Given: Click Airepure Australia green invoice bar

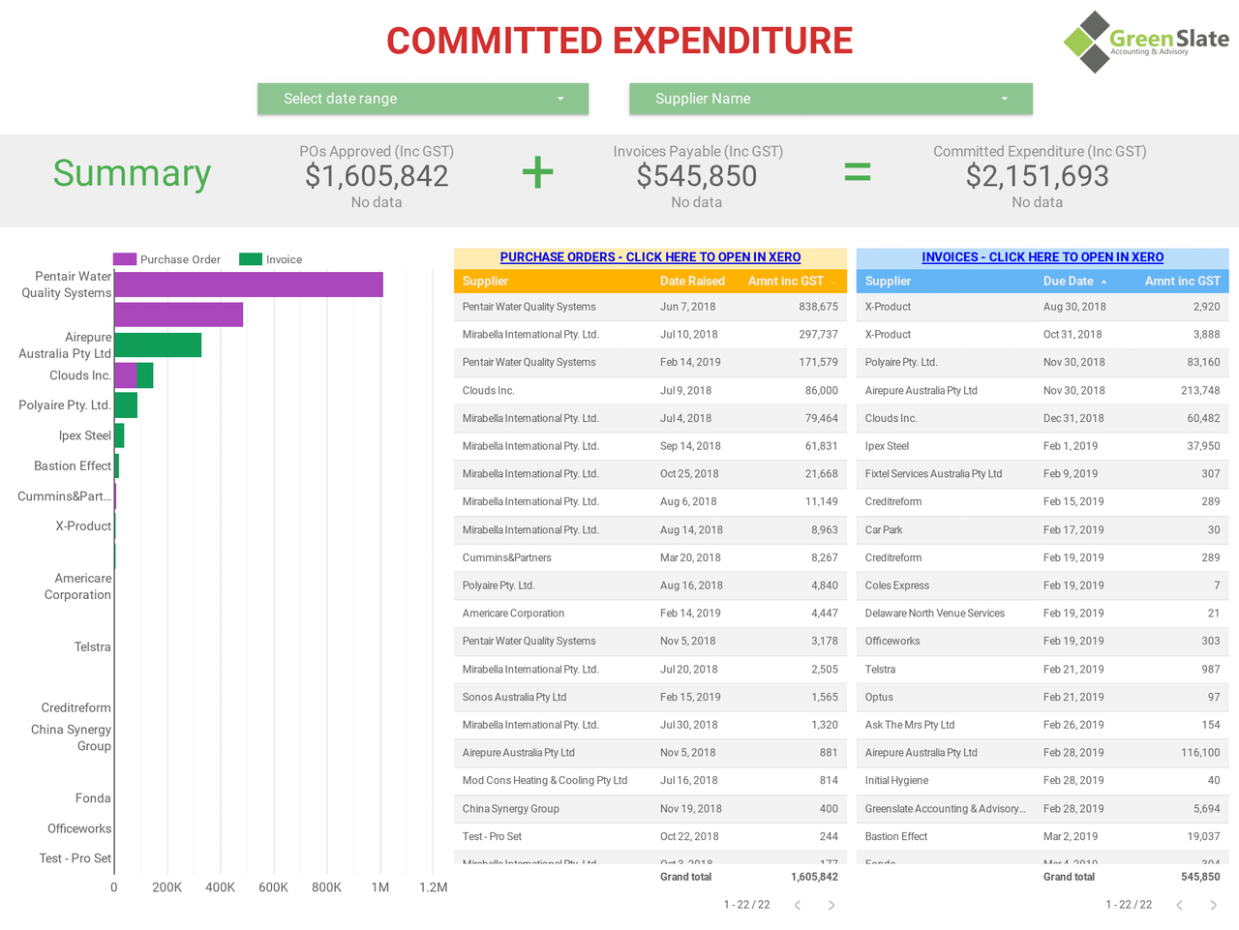Looking at the screenshot, I should (x=158, y=345).
